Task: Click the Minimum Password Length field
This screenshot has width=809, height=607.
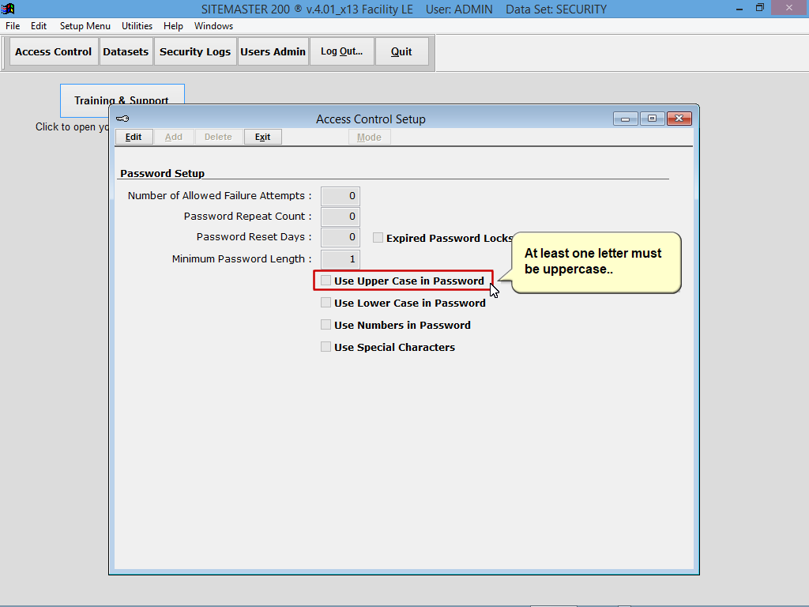Action: [x=340, y=259]
